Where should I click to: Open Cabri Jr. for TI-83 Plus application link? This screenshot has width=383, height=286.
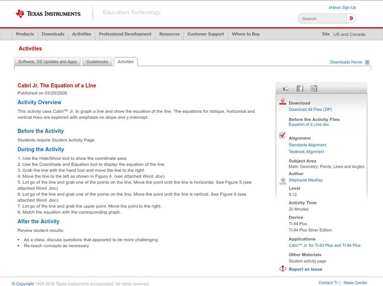click(x=325, y=245)
